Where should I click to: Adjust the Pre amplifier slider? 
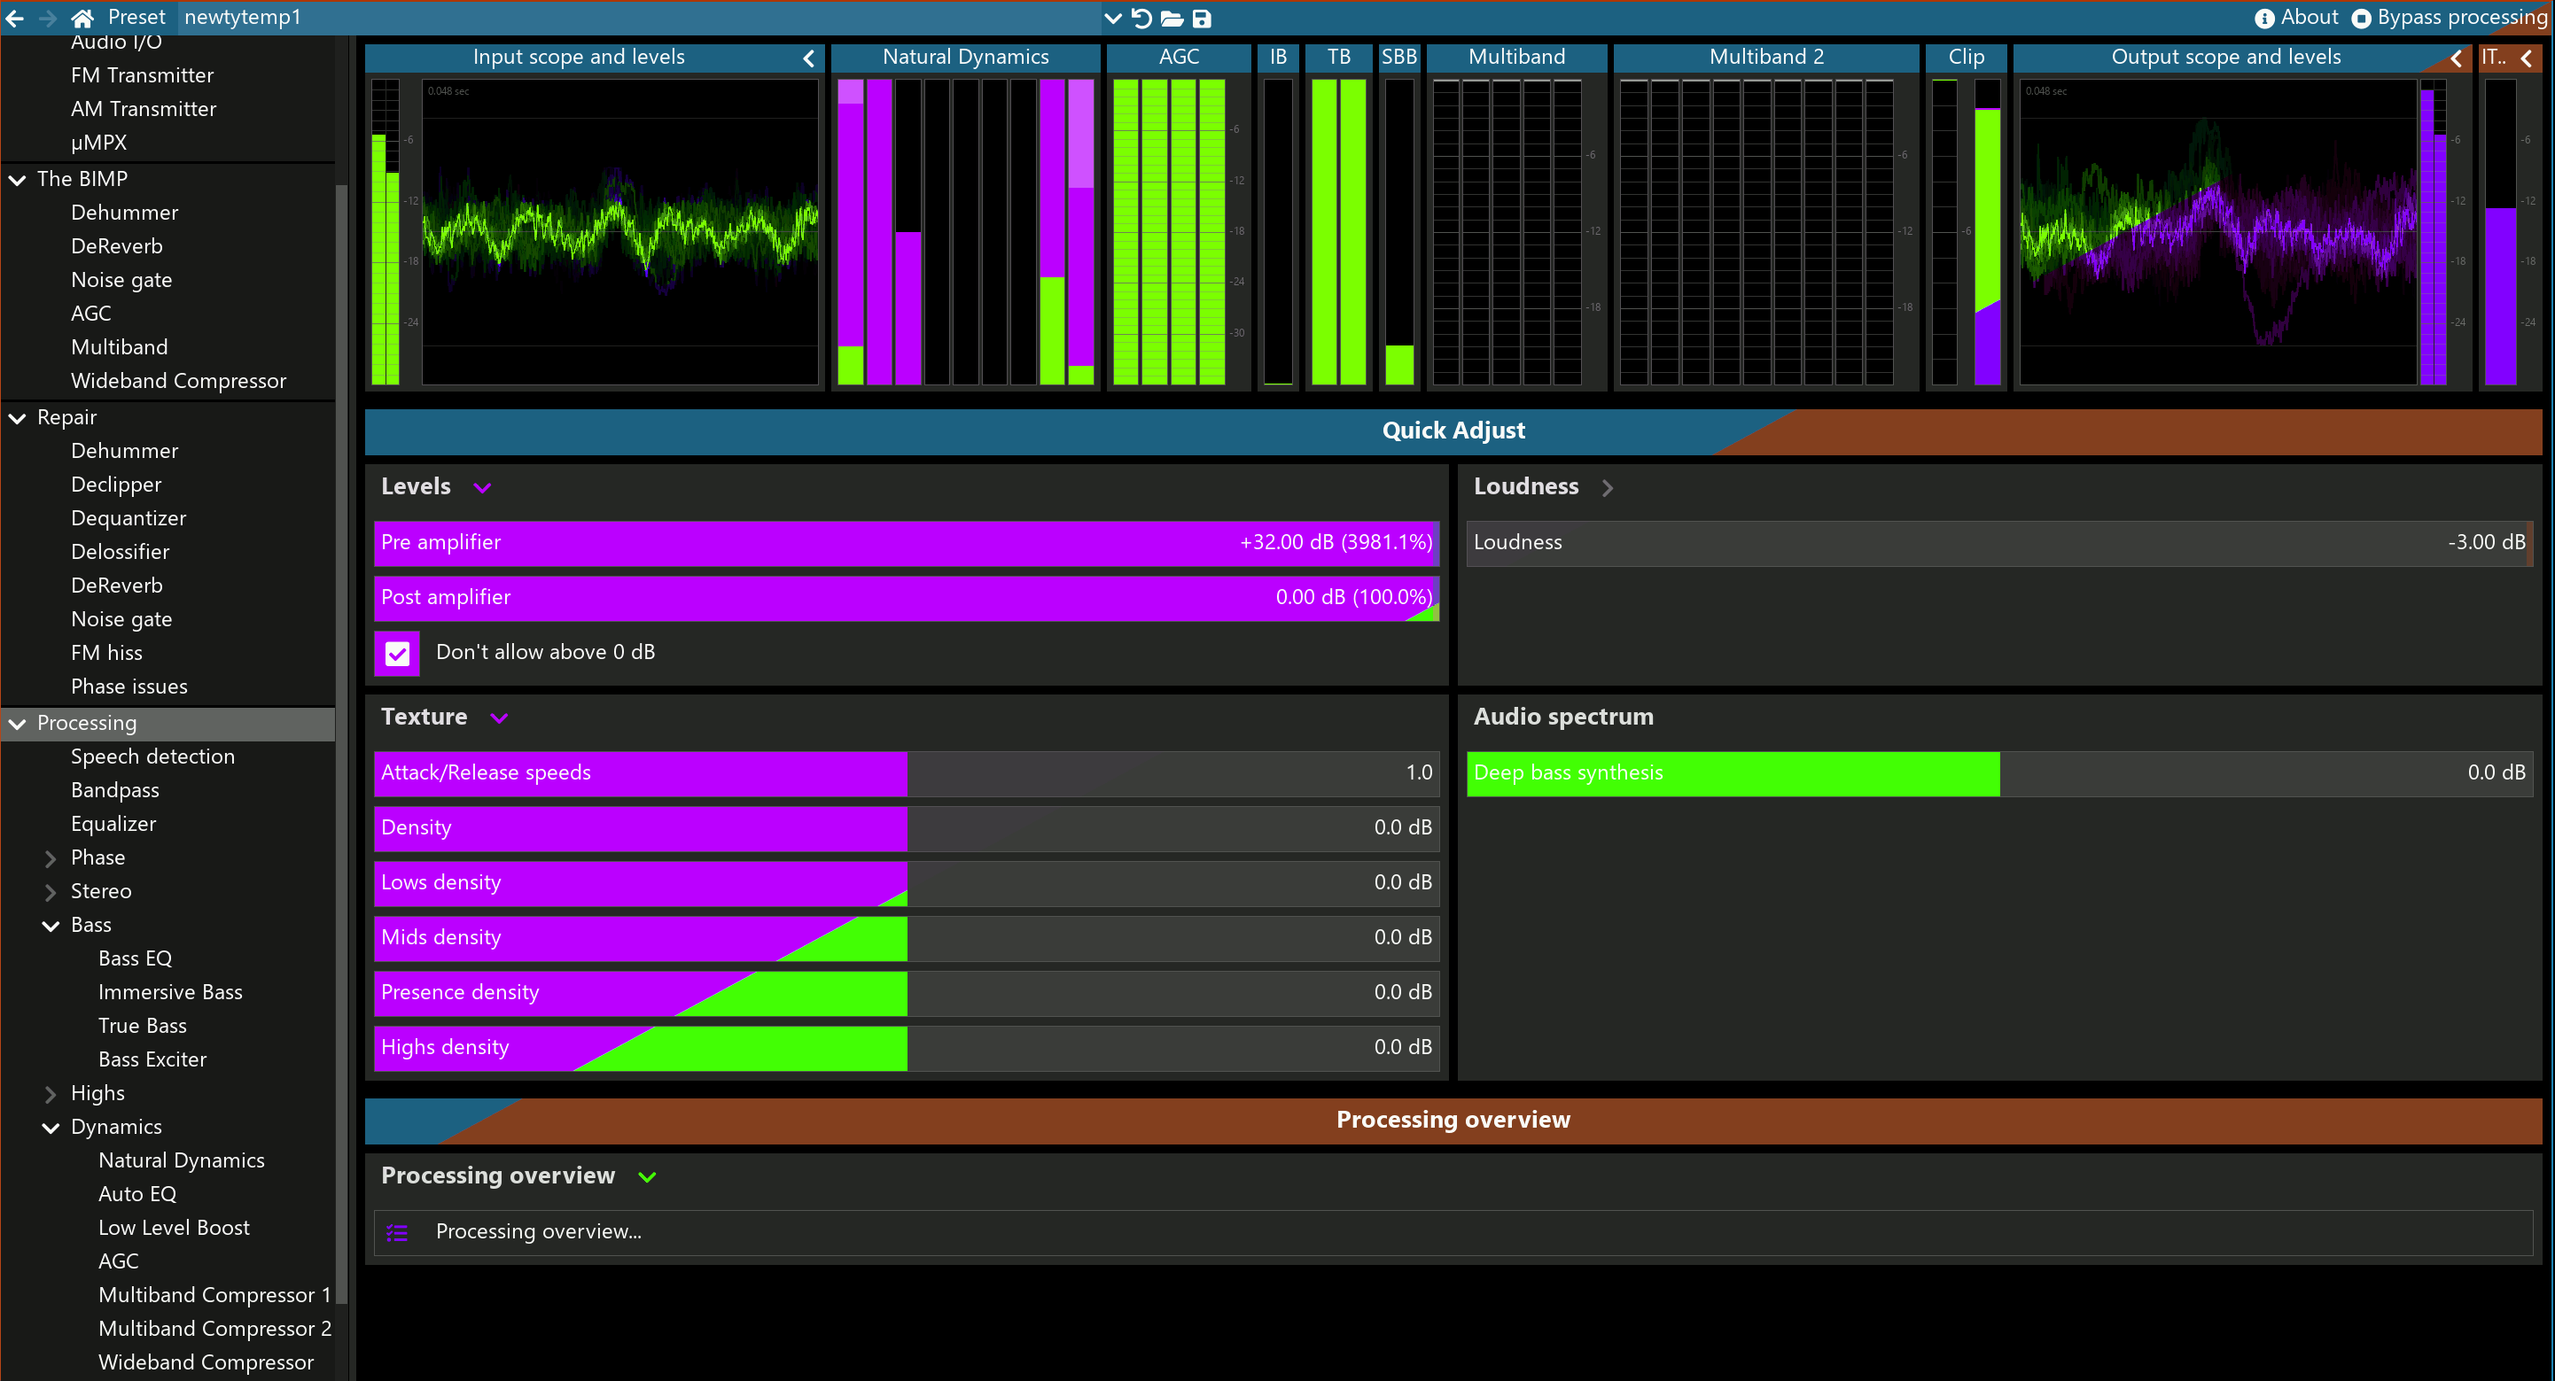pyautogui.click(x=907, y=543)
